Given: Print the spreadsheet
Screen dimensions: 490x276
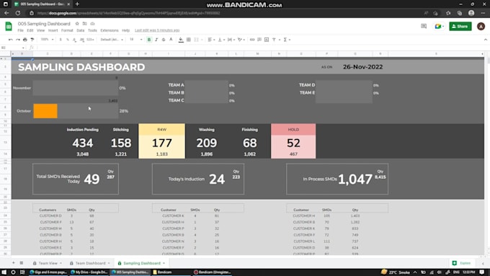Looking at the screenshot, I should [25, 40].
